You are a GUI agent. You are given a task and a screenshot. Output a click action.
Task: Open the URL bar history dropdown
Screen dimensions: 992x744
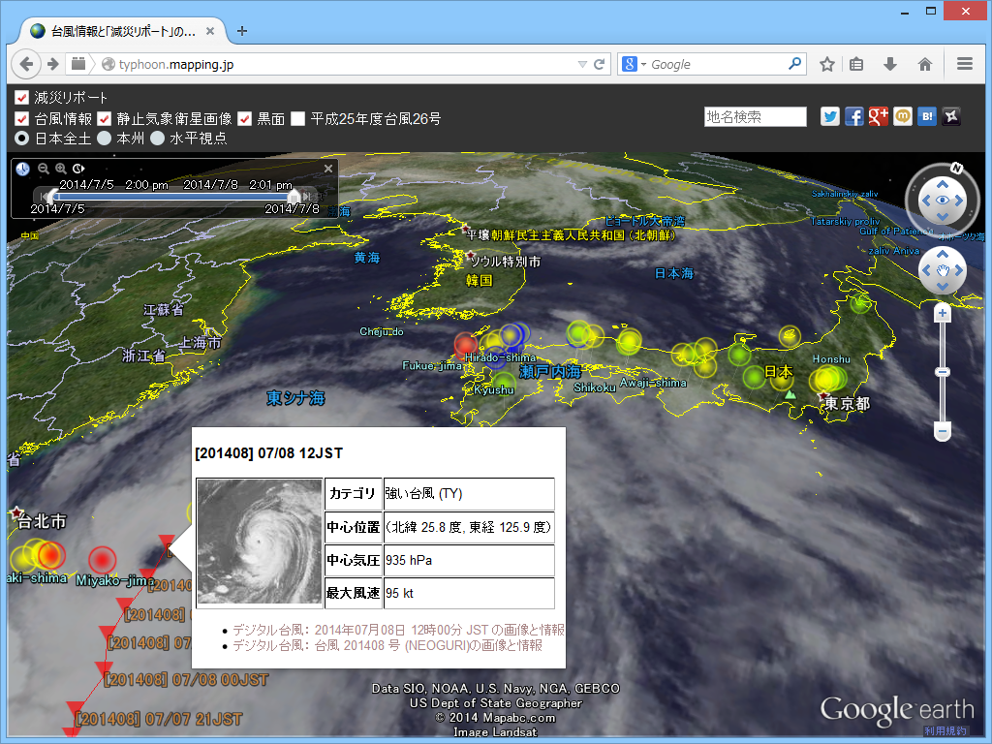point(582,64)
